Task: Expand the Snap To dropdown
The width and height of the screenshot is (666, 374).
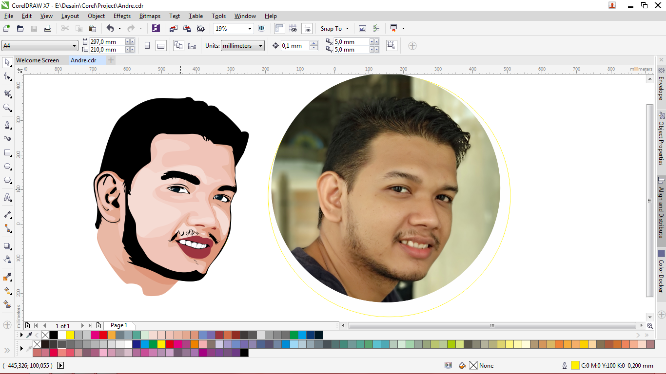Action: [347, 29]
